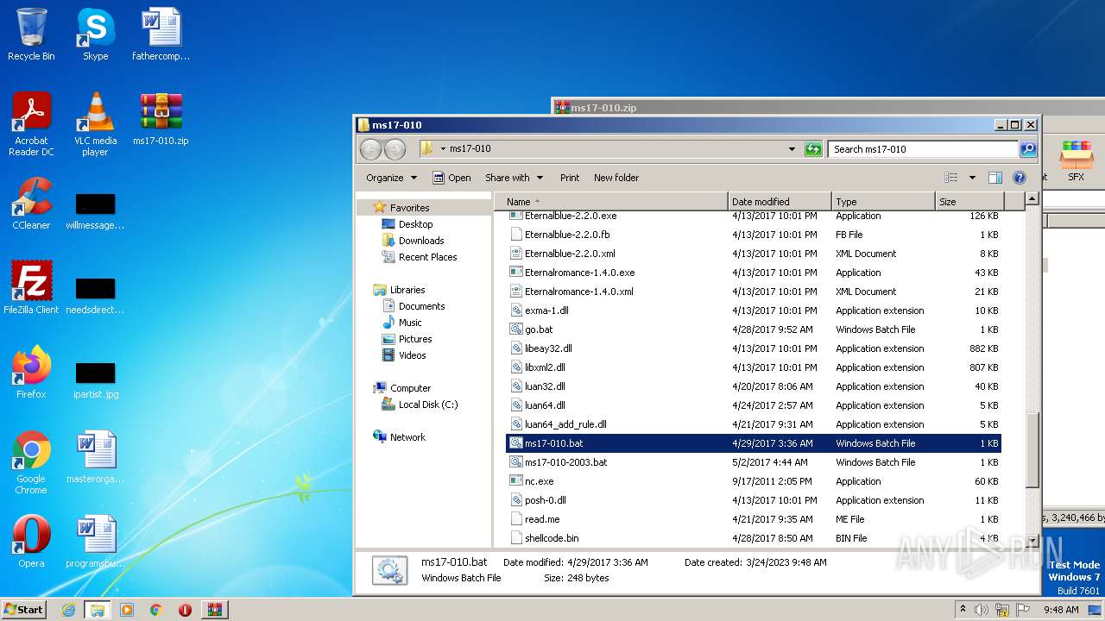Launch Opera browser shortcut
1105x621 pixels.
(31, 542)
